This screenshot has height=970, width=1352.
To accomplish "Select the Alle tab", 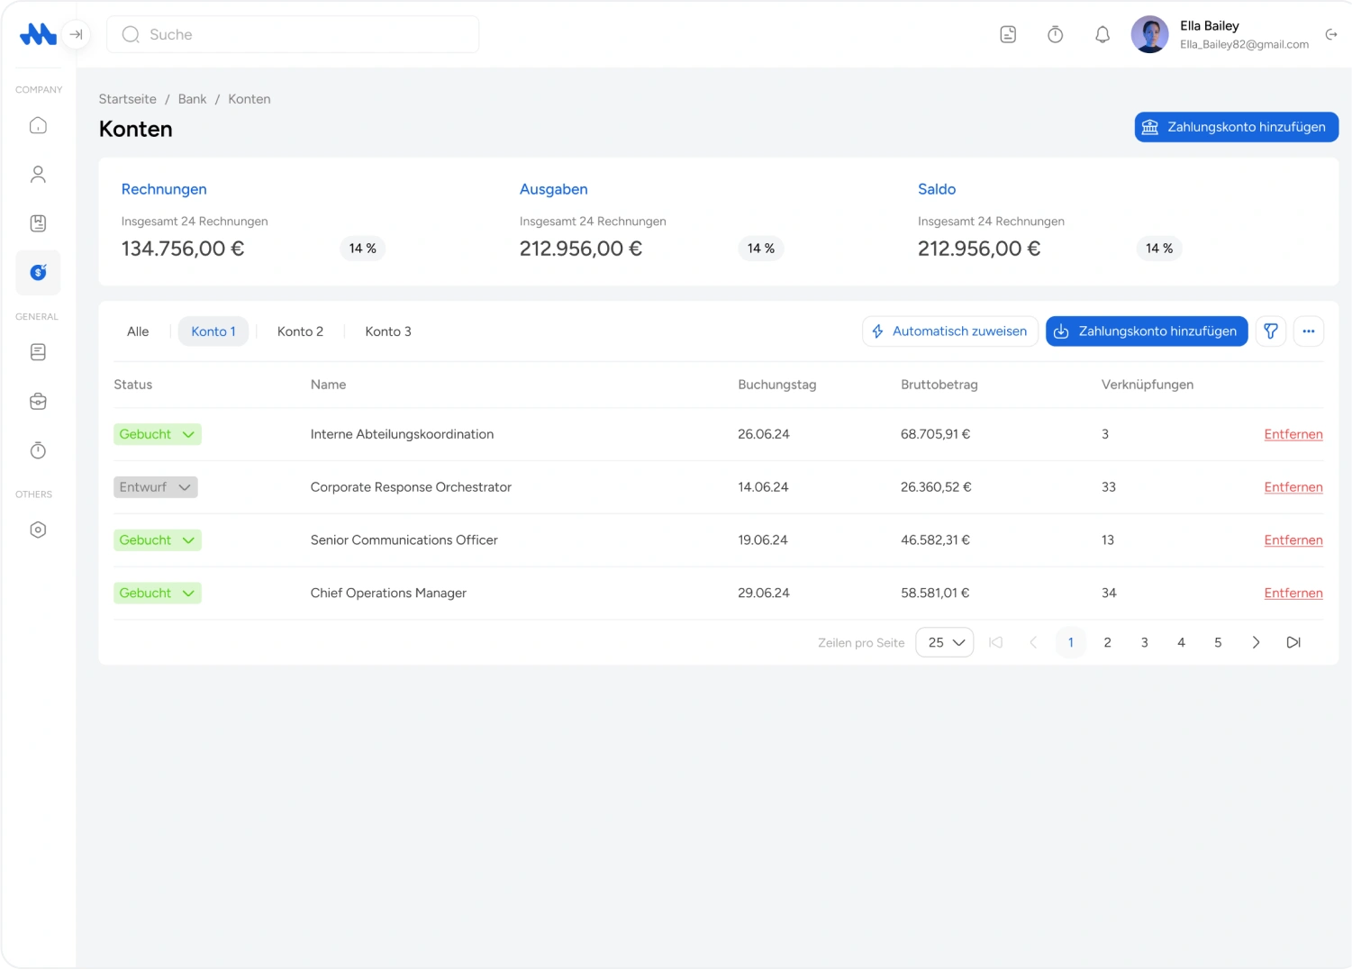I will point(138,331).
